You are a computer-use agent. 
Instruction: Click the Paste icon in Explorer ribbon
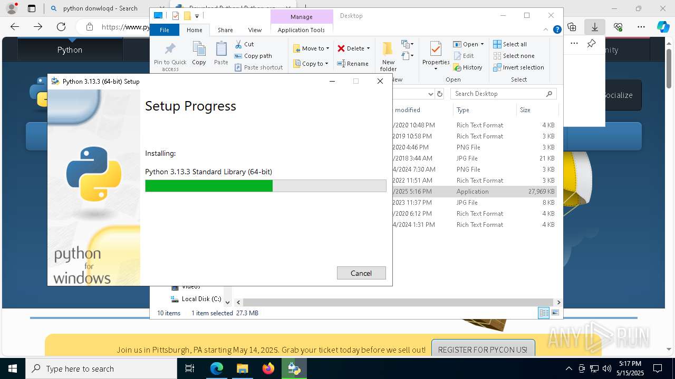[221, 53]
